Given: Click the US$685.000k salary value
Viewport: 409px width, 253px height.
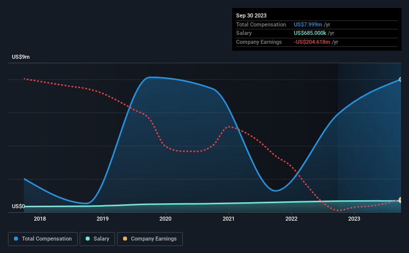Looking at the screenshot, I should coord(310,33).
